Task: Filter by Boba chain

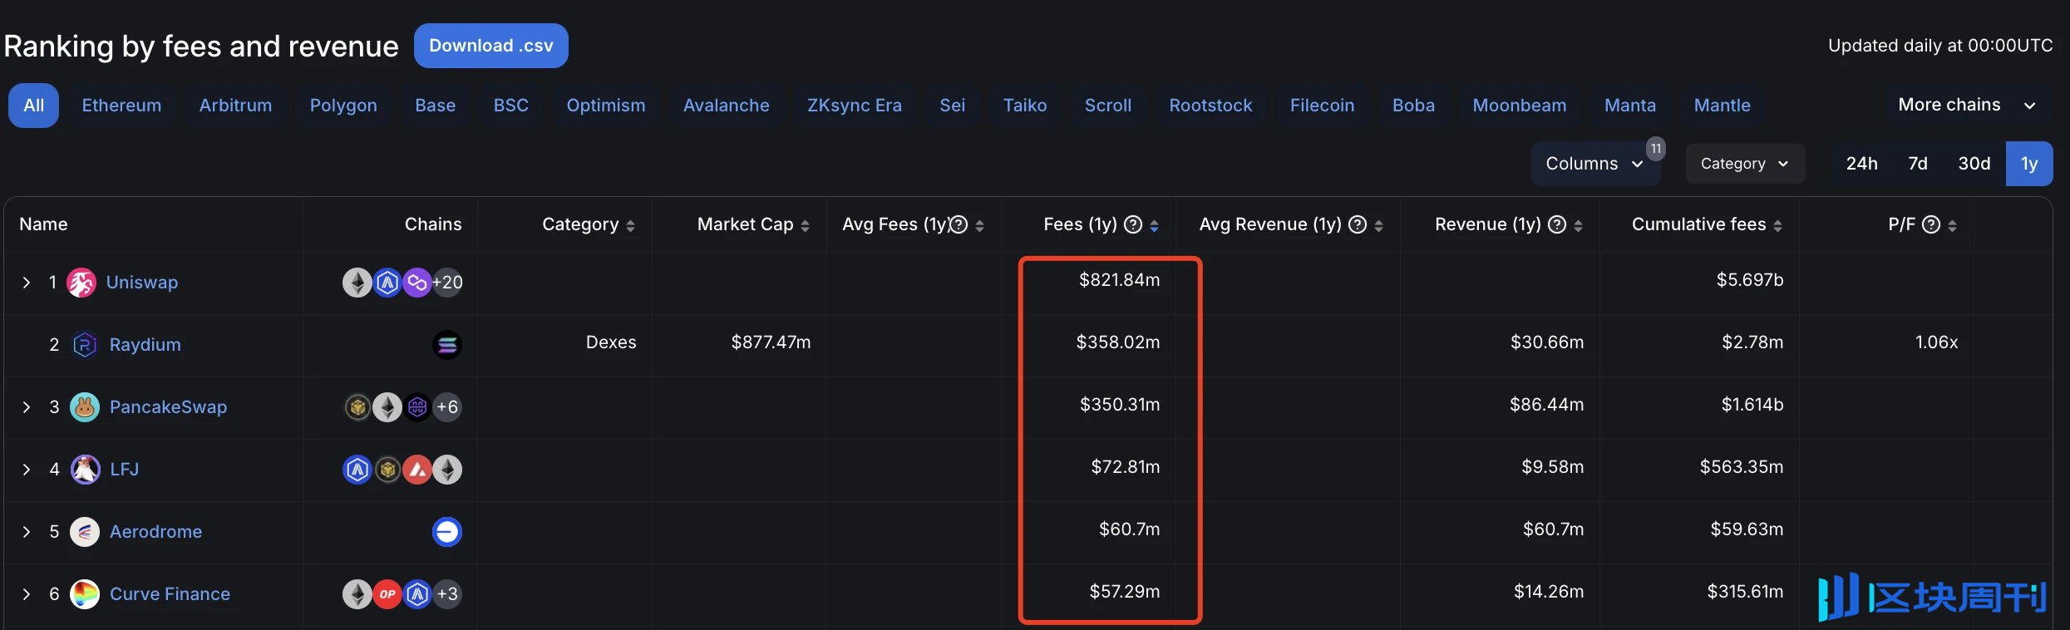Action: tap(1414, 106)
